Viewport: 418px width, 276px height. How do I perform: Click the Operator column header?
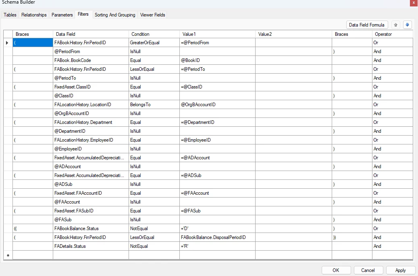[x=393, y=34]
